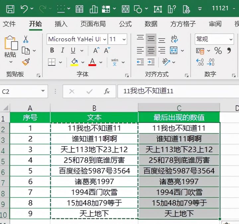Viewport: 239px width, 224px height.
Task: Click the Cut scissors icon
Action: (x=26, y=39)
